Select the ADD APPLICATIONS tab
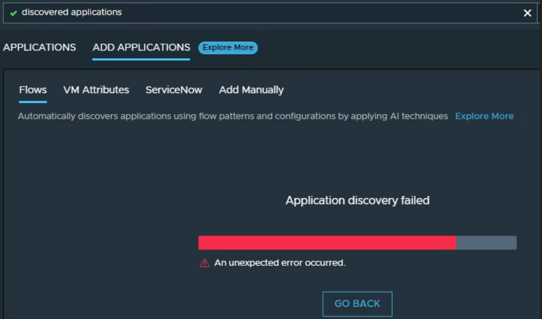Screen dimensions: 542x319 tap(141, 47)
